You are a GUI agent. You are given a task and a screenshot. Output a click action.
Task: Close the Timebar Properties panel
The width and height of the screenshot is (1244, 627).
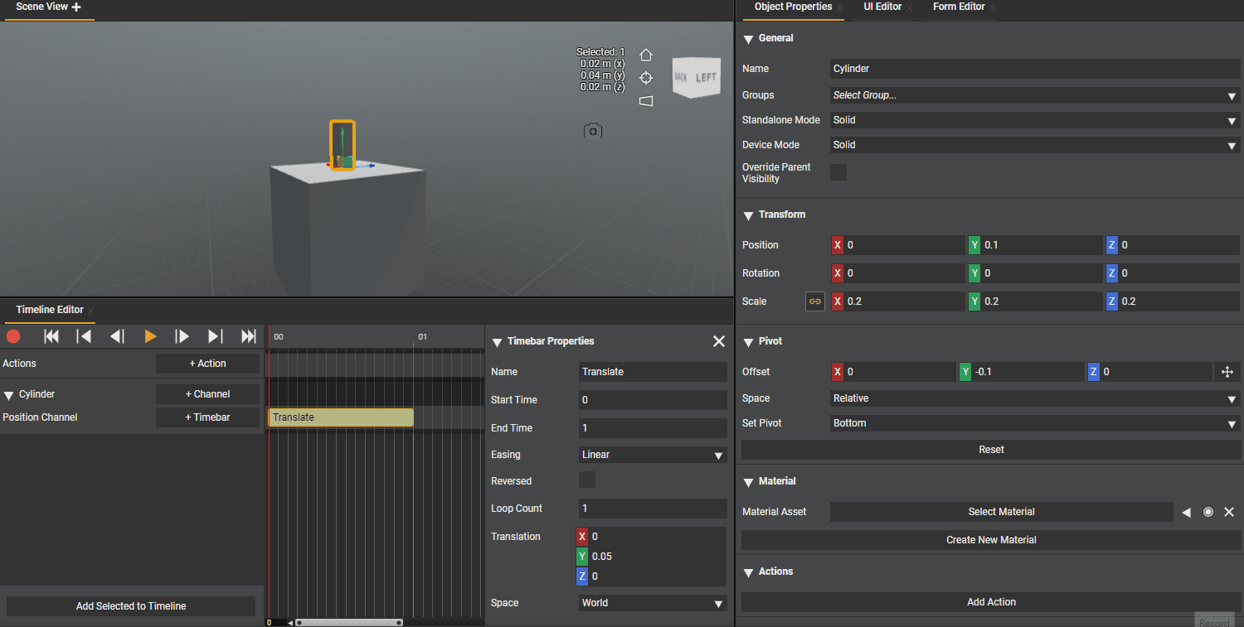[719, 341]
